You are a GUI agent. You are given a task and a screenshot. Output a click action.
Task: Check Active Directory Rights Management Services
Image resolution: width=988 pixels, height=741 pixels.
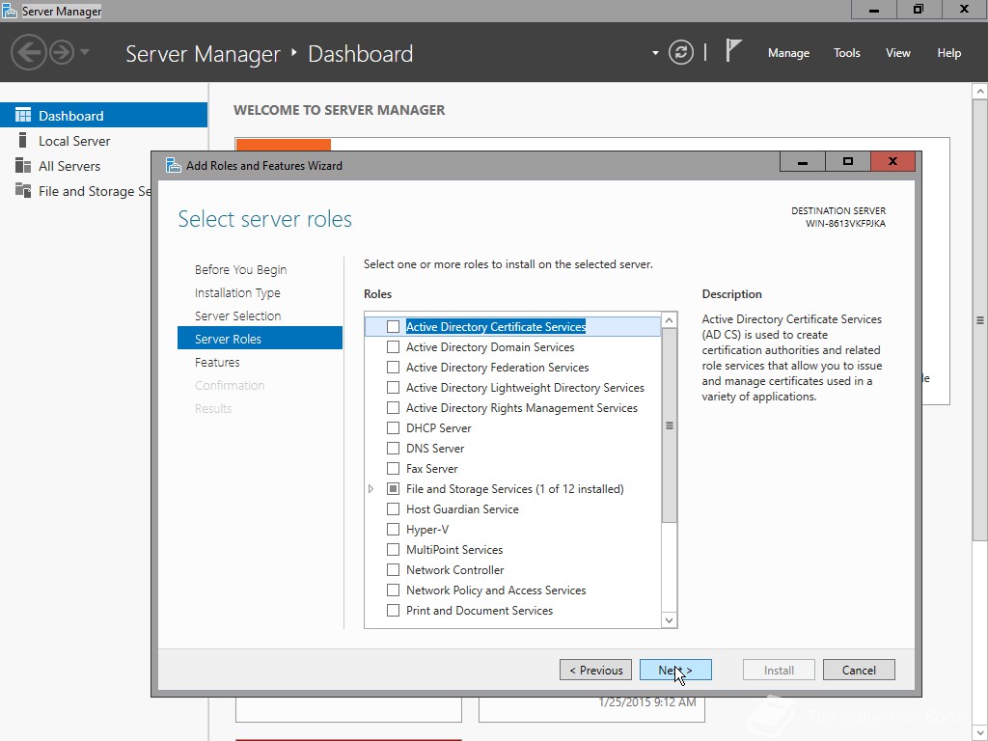click(x=393, y=407)
